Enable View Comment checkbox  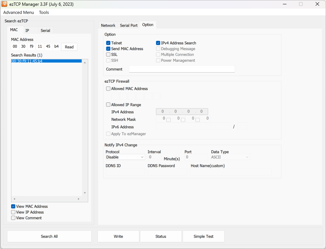coord(13,218)
